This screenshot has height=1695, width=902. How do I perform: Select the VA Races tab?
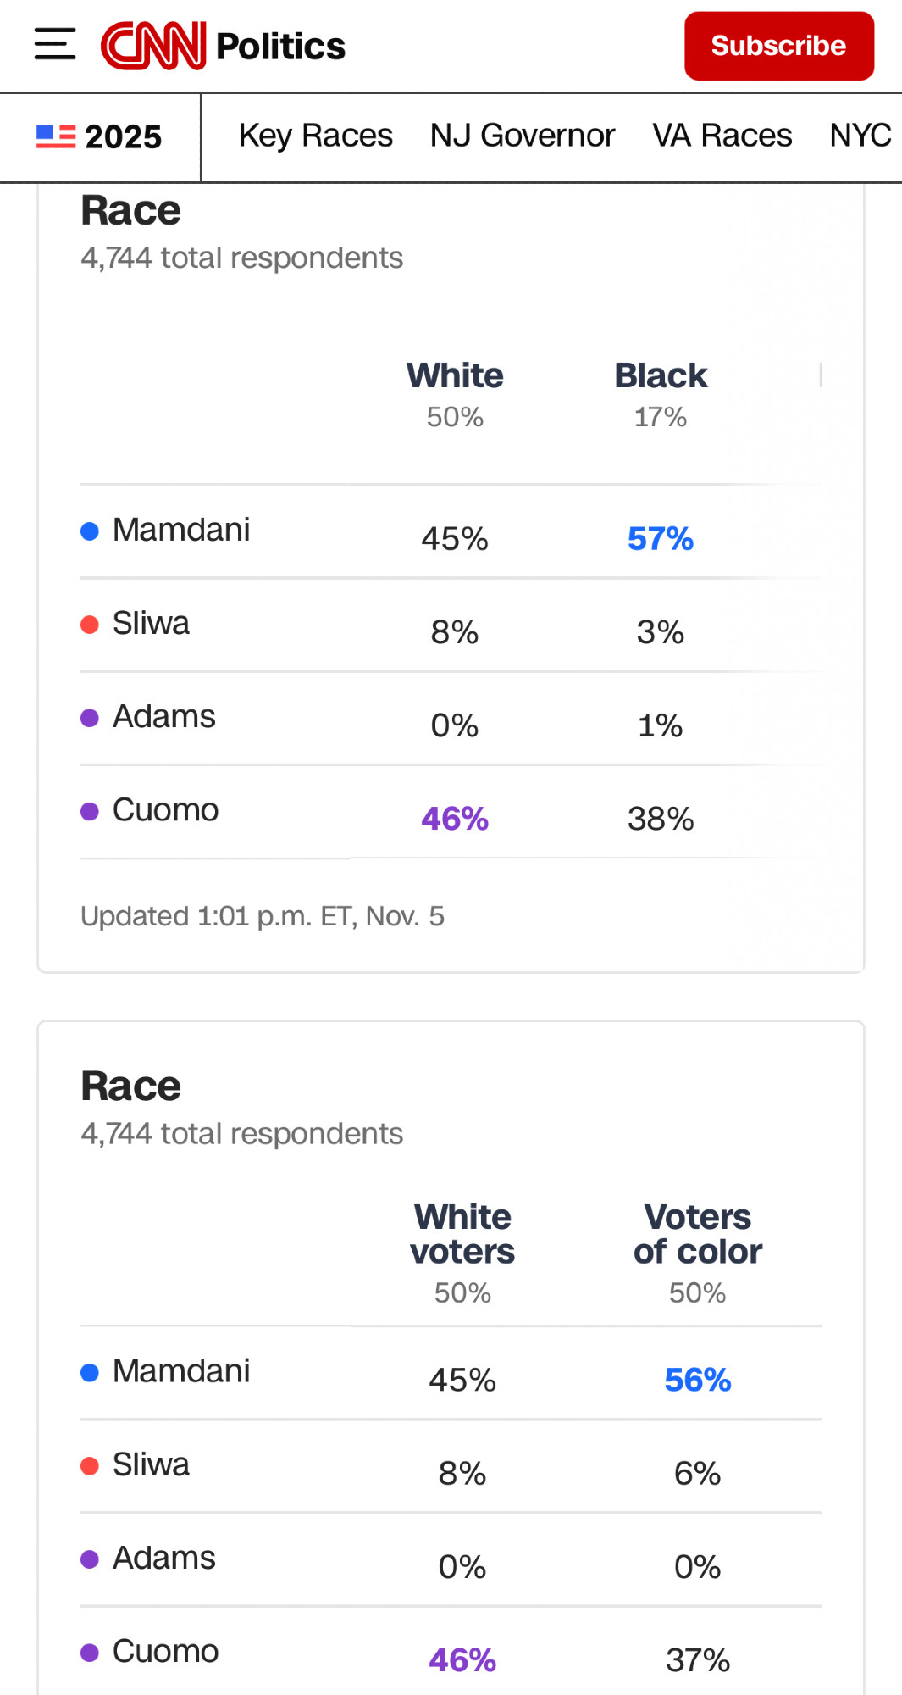722,136
